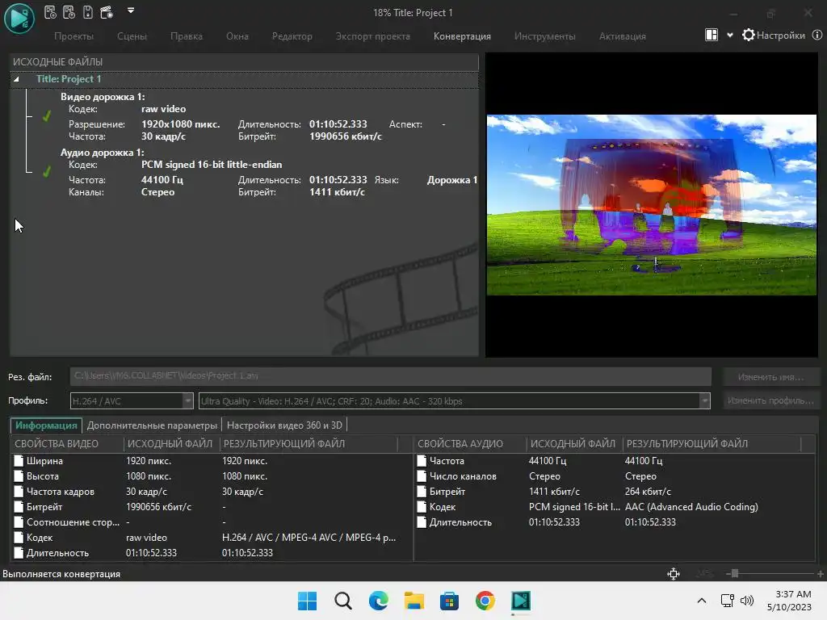Select the Конвертация tab

point(462,36)
